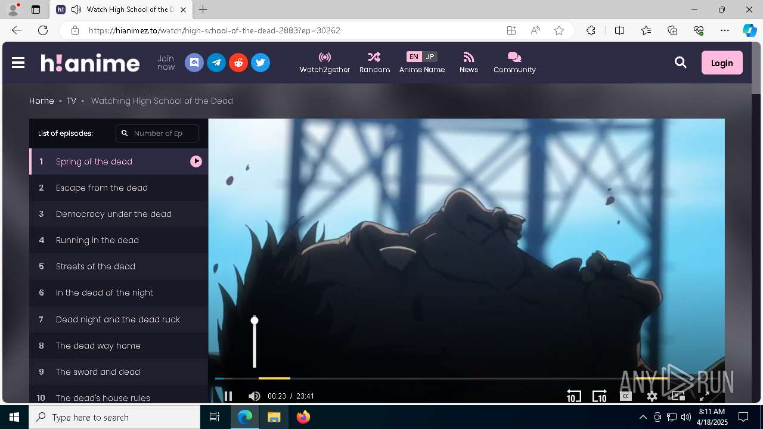
Task: Open video player settings gear
Action: [652, 396]
